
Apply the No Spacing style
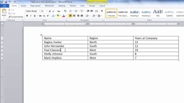coord(123,13)
